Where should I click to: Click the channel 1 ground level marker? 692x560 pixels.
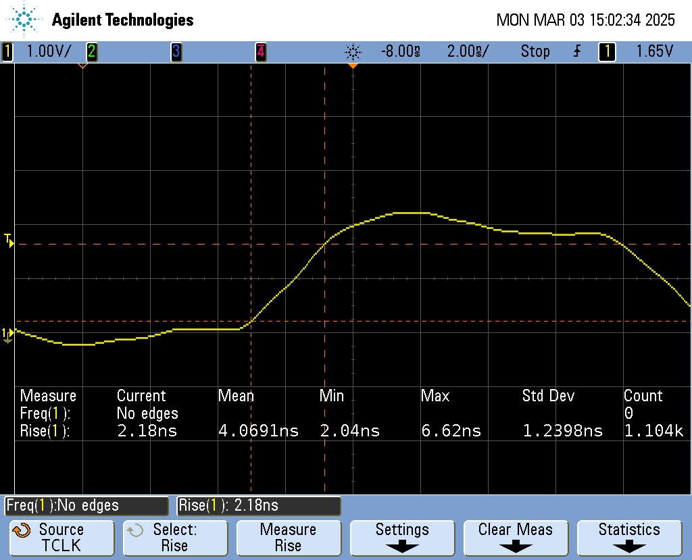click(7, 334)
